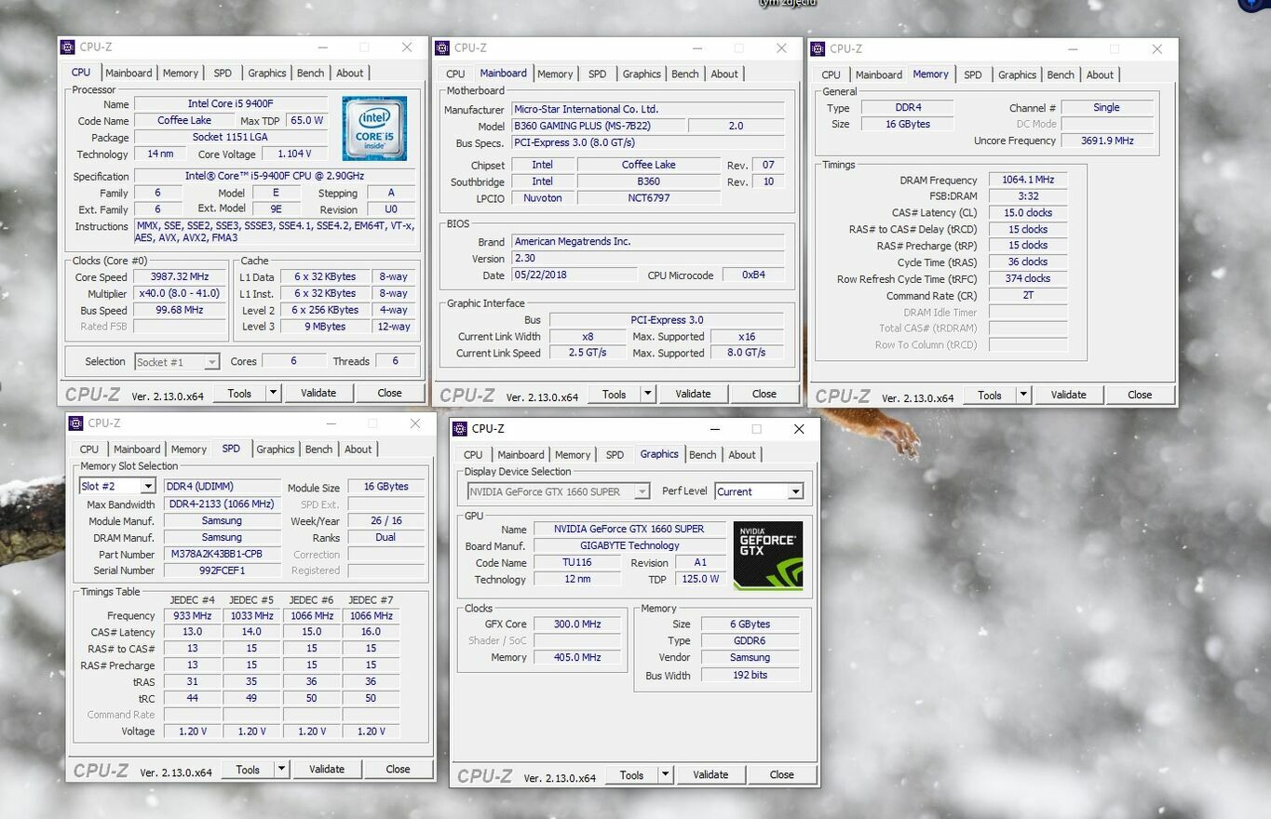This screenshot has height=819, width=1271.
Task: Click CPU-Z icon in Graphics window title bar
Action: (460, 429)
